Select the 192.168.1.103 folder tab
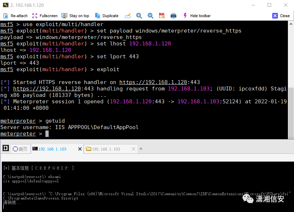Viewport: 294px width, 212px height. (106, 149)
